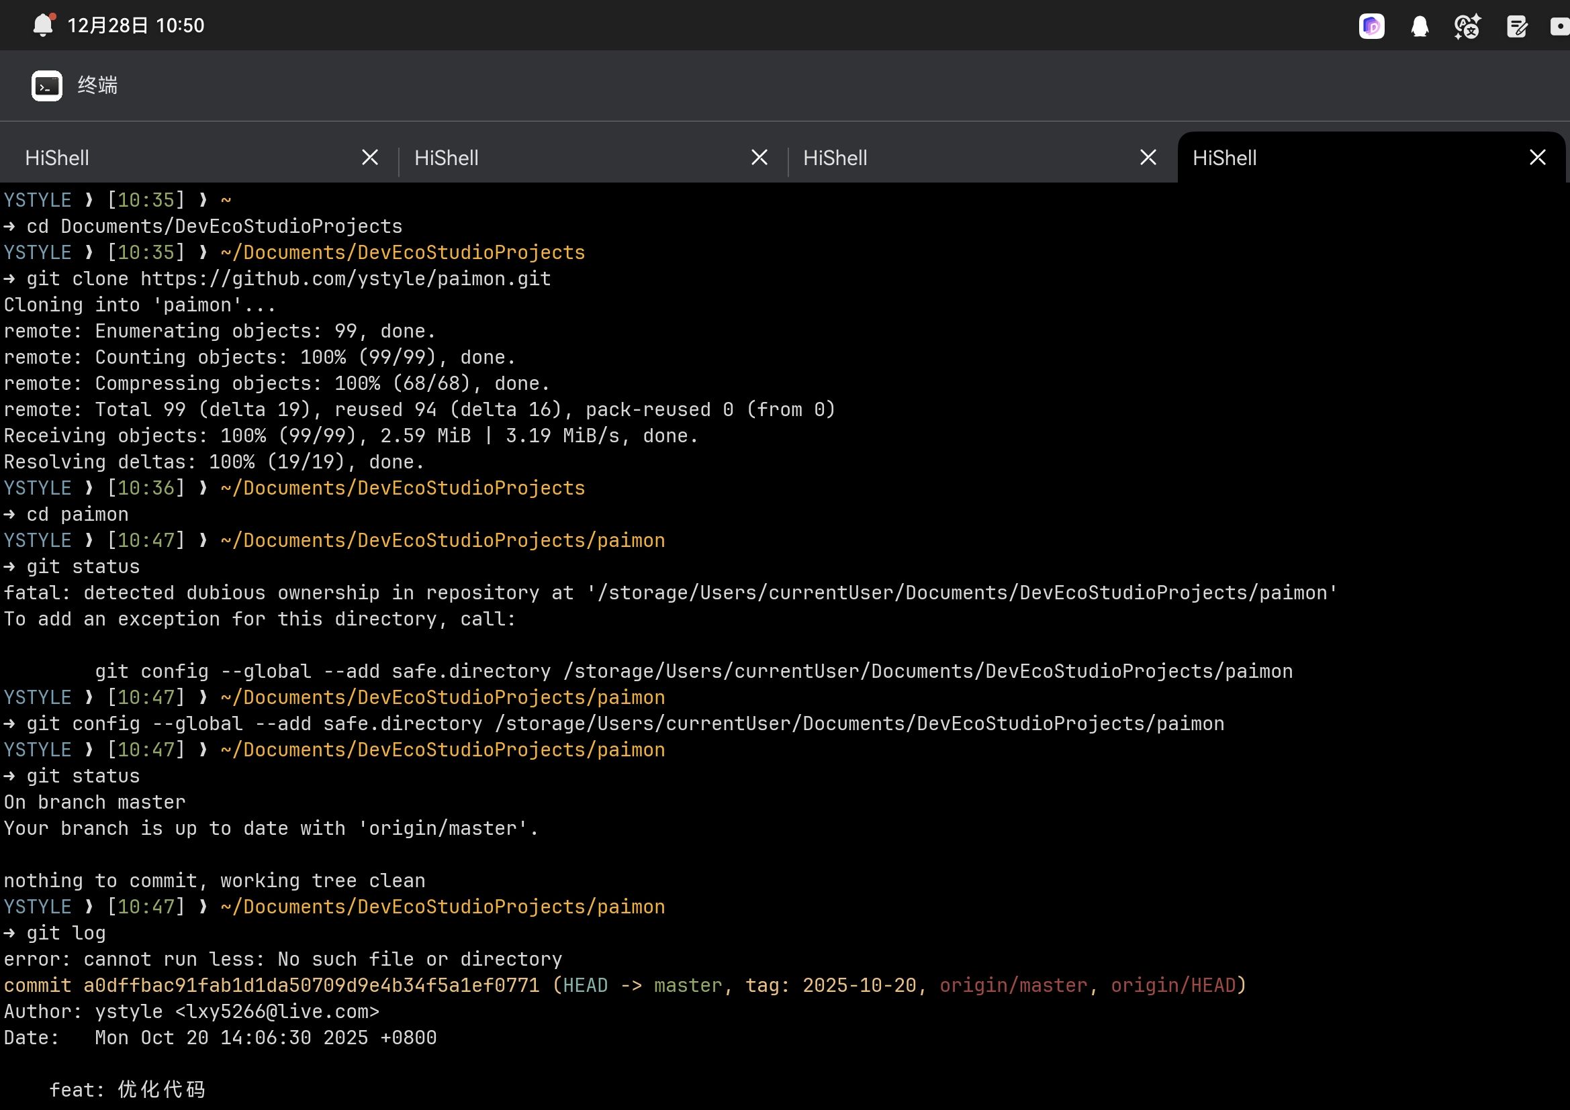Open the notification bell beside the date
Image resolution: width=1570 pixels, height=1110 pixels.
[43, 26]
